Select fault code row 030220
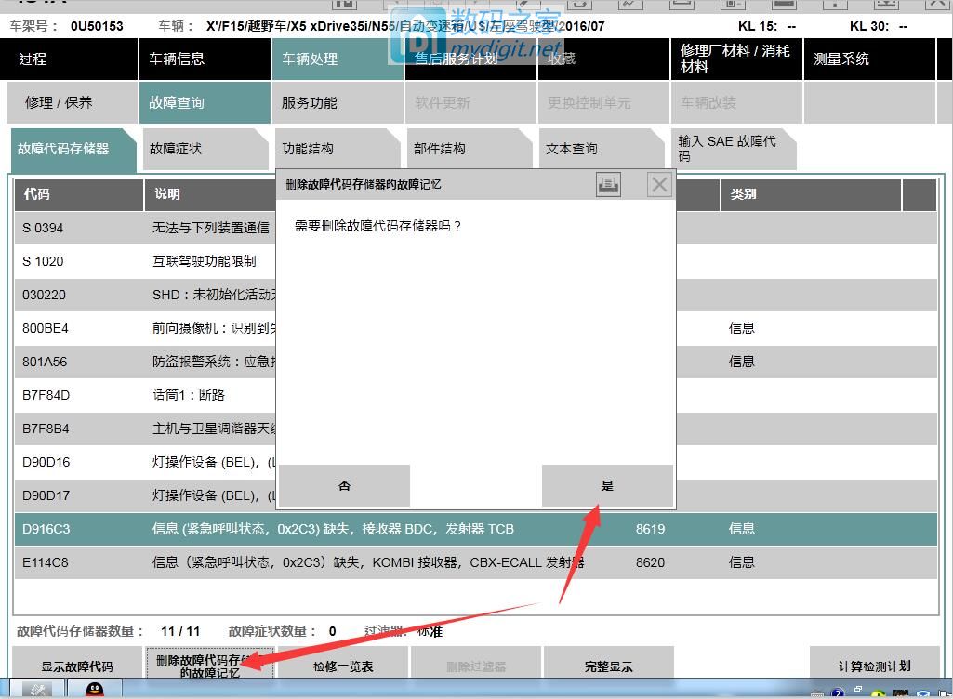 (x=475, y=295)
